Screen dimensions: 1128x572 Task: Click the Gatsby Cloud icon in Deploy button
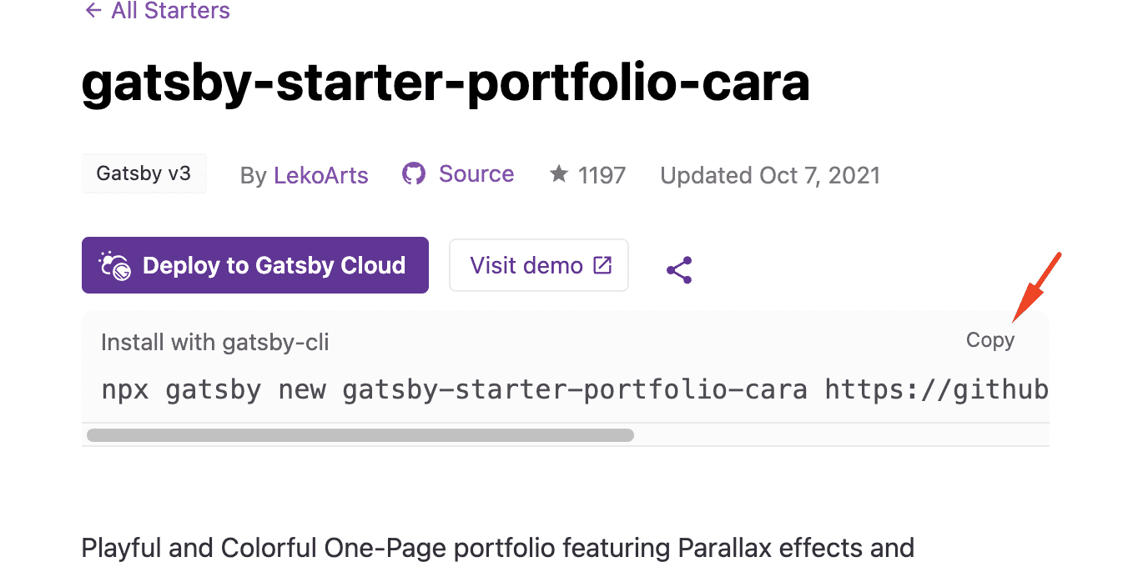(115, 265)
